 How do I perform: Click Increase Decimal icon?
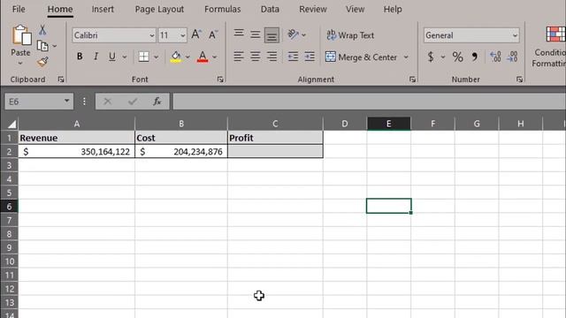point(495,57)
